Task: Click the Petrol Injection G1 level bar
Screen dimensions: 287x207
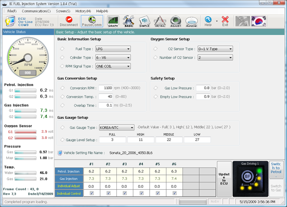Action: coord(25,91)
